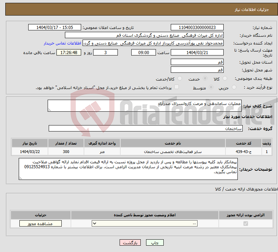Image resolution: width=278 pixels, height=252 pixels.
Task: Click the استان محل تحویل field
Action: click(197, 62)
